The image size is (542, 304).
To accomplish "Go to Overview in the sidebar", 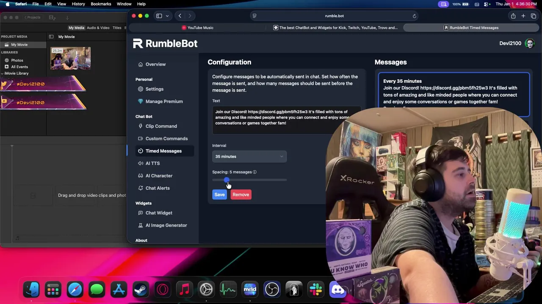I will 155,64.
